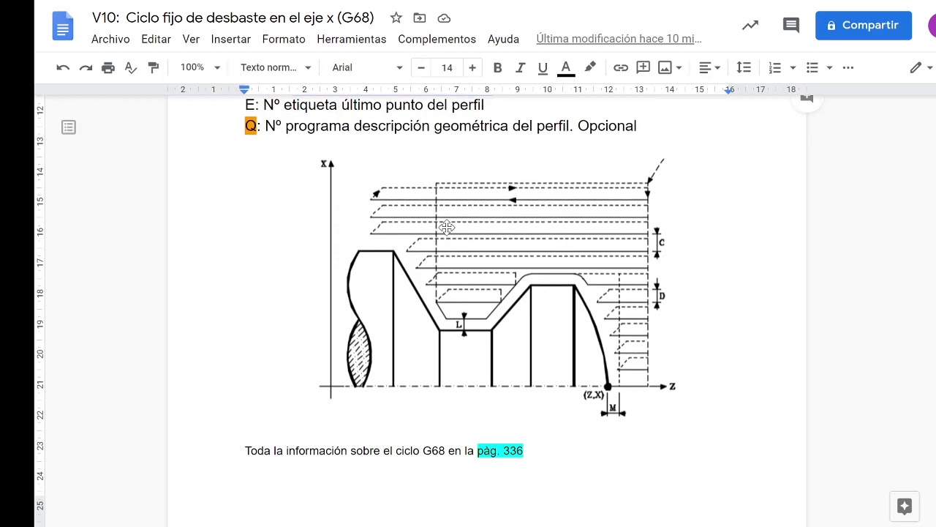The image size is (936, 527).
Task: Insert image toolbar icon
Action: 665,67
